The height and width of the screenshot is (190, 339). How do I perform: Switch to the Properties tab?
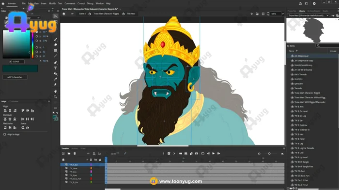click(292, 11)
